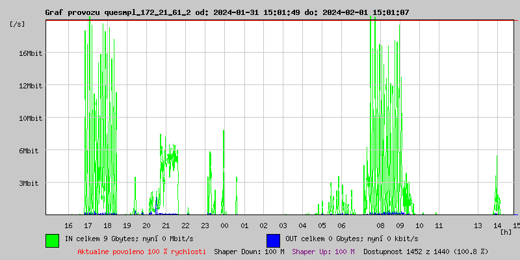Select the 3Mbit y-axis label
The width and height of the screenshot is (520, 260).
tap(30, 183)
